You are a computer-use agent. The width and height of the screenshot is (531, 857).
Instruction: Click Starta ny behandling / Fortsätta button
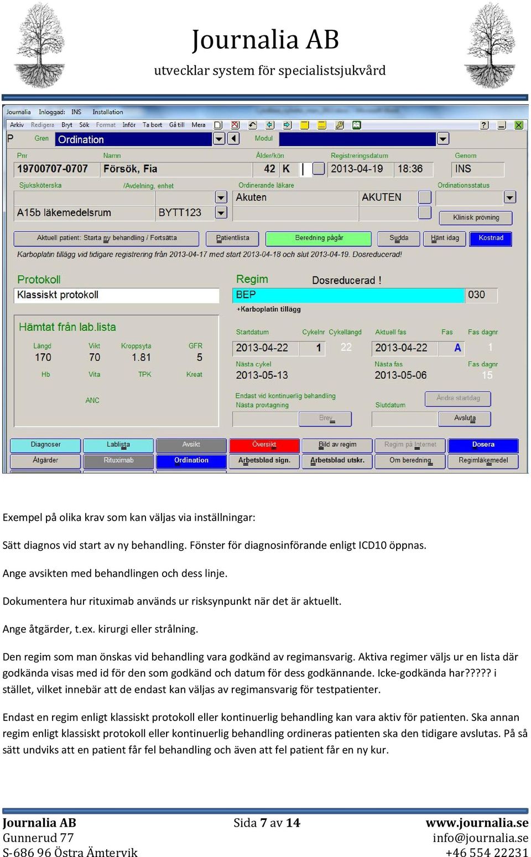(x=106, y=238)
